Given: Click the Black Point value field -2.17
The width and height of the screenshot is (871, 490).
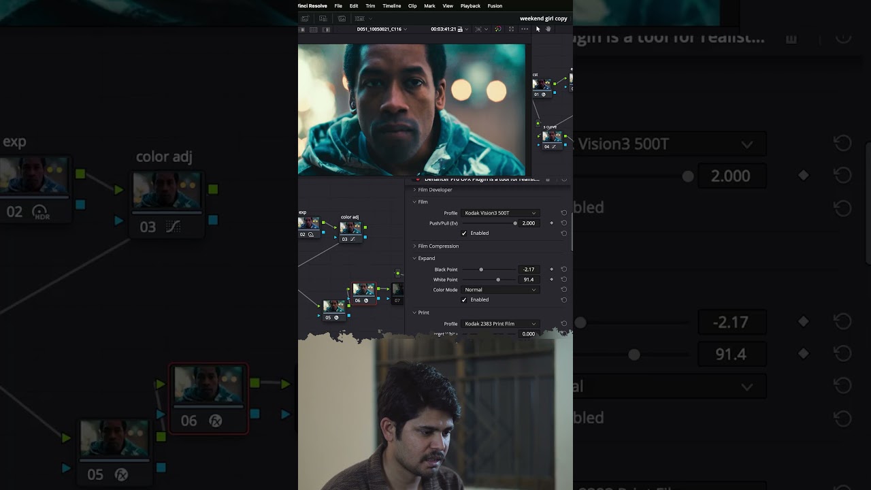Looking at the screenshot, I should [528, 269].
